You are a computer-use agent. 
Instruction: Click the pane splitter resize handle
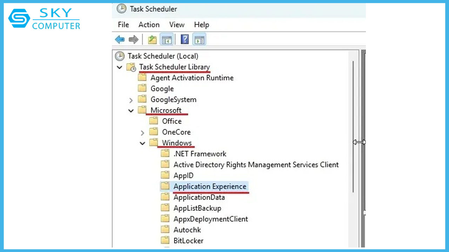click(x=359, y=142)
